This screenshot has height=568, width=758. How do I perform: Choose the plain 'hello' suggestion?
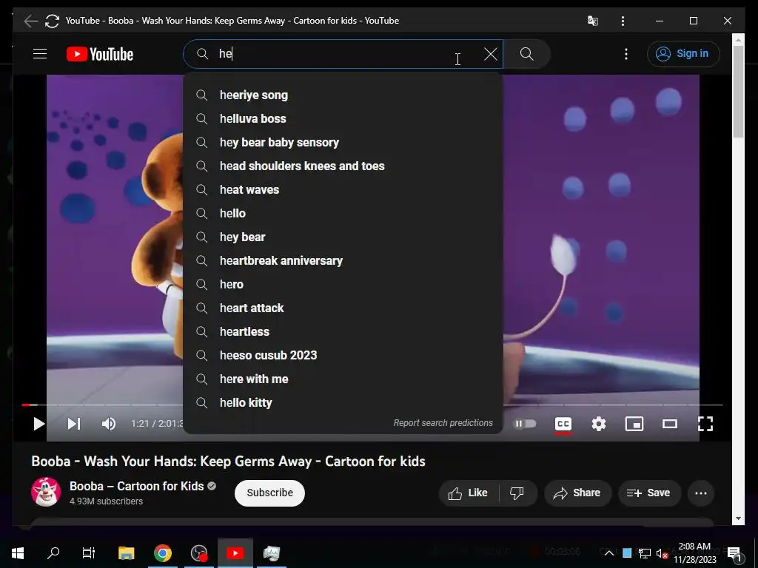(x=343, y=214)
